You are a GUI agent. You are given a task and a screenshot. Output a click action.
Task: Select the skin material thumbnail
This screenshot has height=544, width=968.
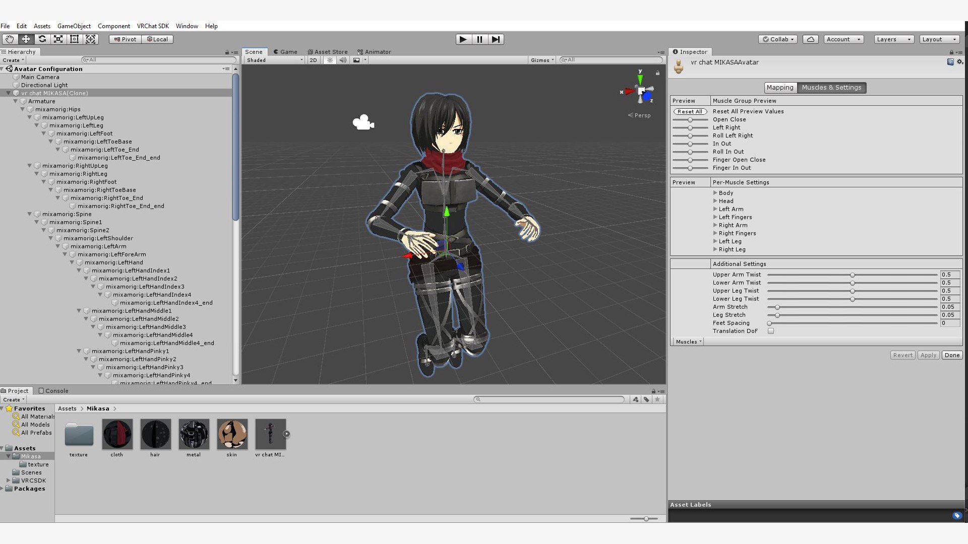point(232,434)
